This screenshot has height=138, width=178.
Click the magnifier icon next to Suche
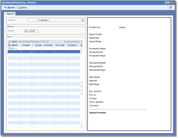pos(9,42)
